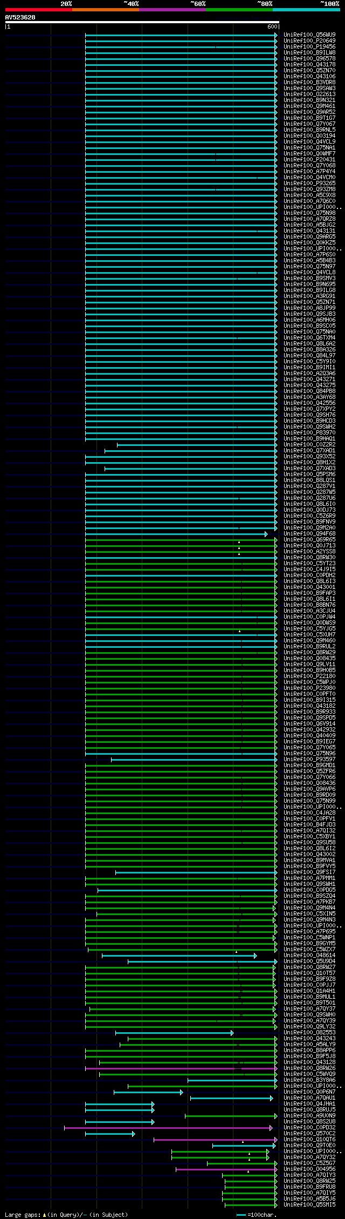This screenshot has height=1219, width=345.
Task: Select the UniRef100_A3CJU4 label
Action: click(309, 611)
